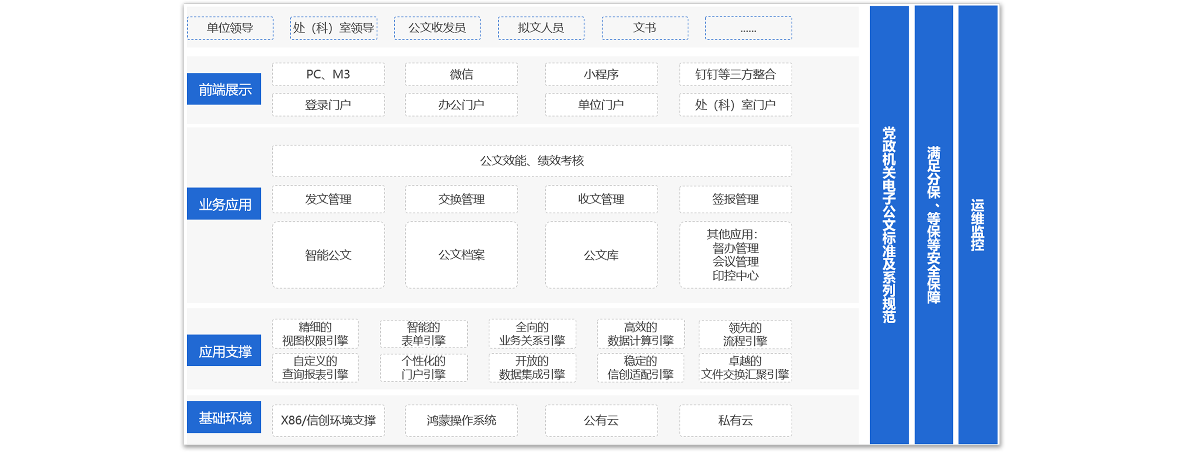Viewport: 1185px width, 452px height.
Task: Click the blue 业务应用 label
Action: pyautogui.click(x=224, y=204)
